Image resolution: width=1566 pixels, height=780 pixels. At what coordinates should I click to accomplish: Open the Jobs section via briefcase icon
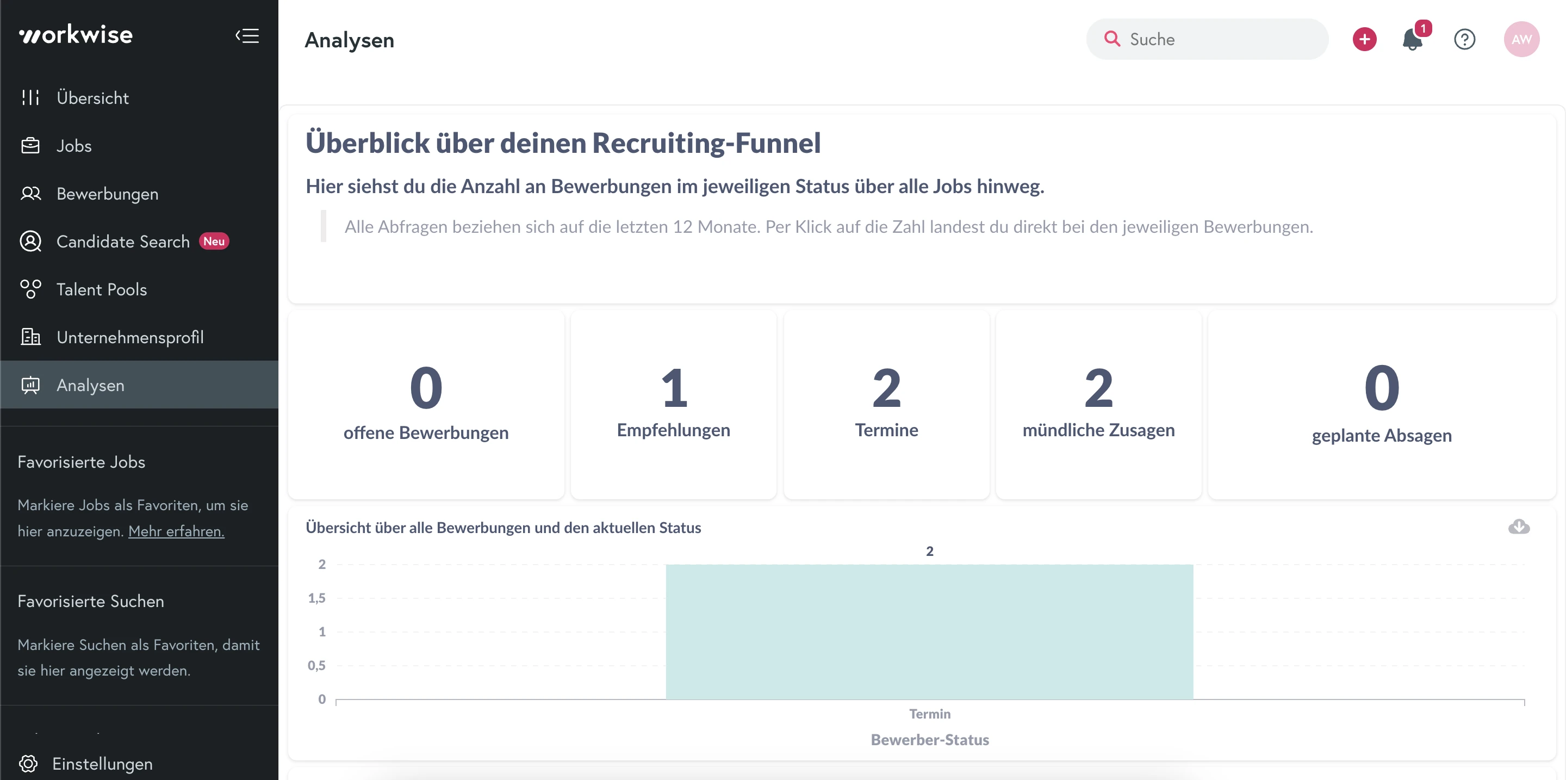tap(30, 145)
